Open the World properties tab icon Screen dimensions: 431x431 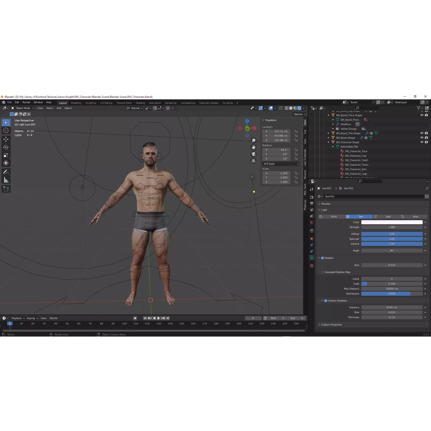[312, 223]
